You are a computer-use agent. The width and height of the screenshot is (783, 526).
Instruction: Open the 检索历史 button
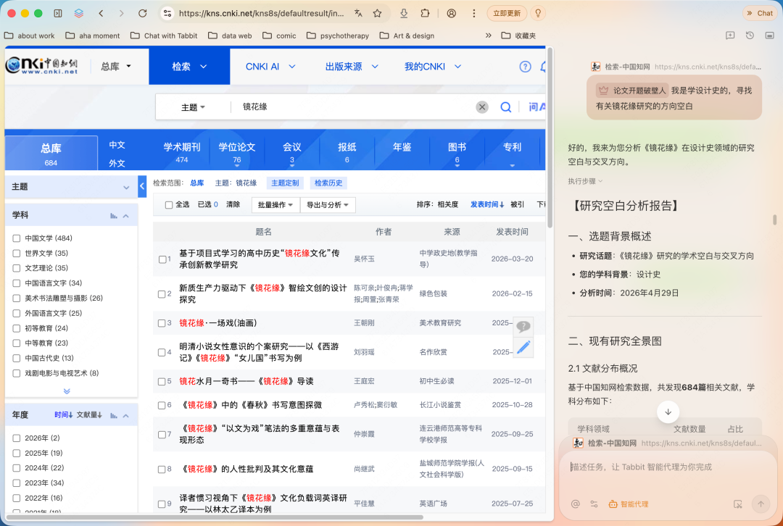(328, 183)
